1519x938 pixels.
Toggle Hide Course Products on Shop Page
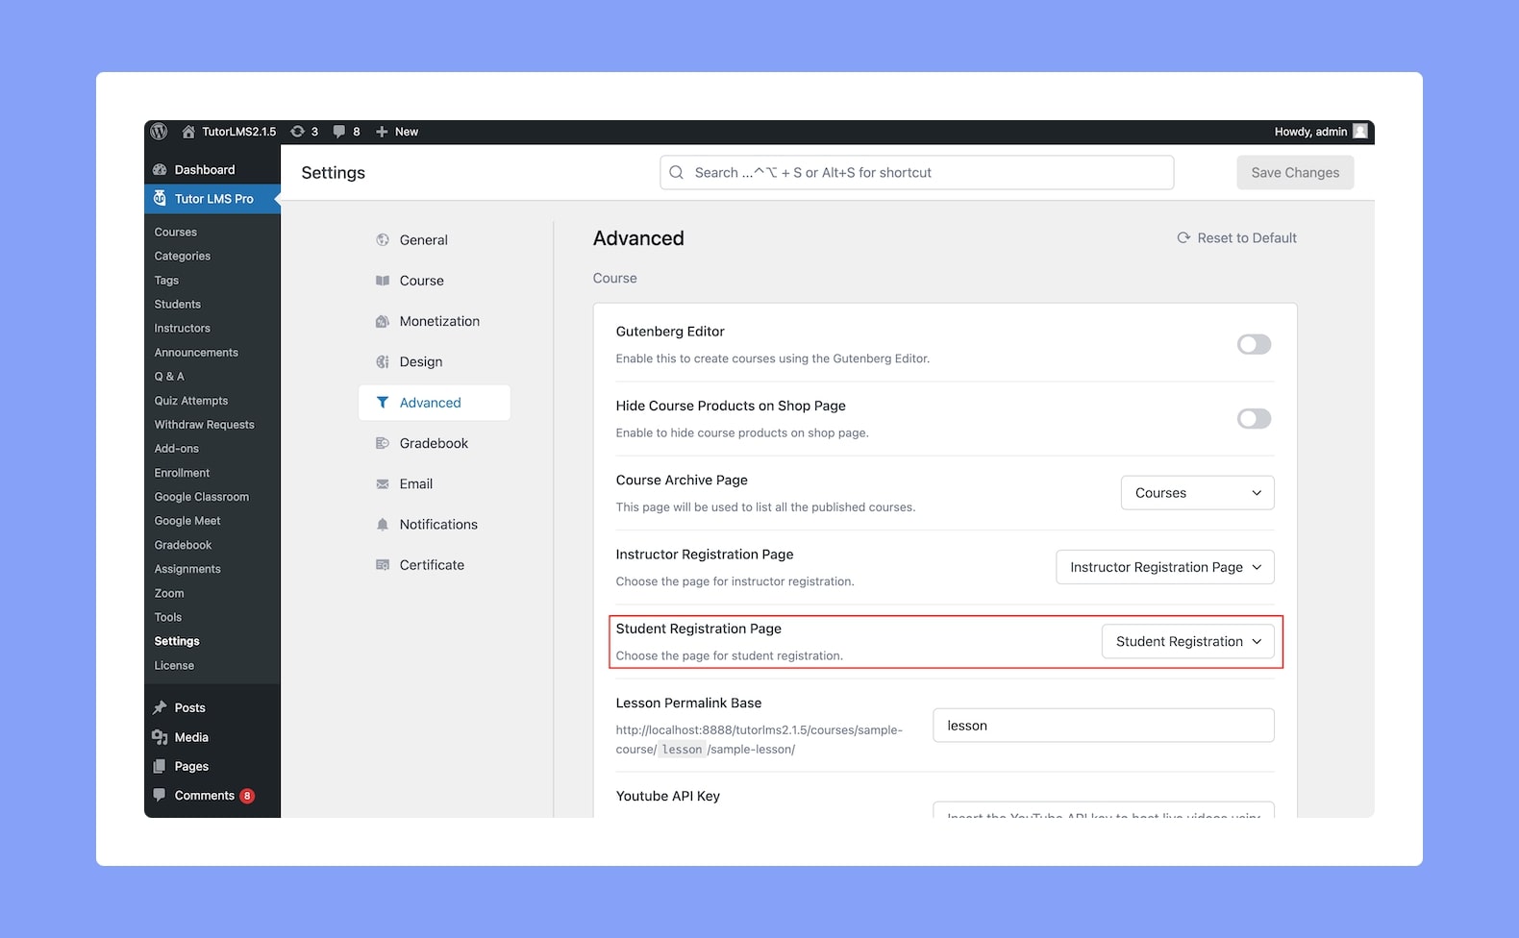(x=1254, y=418)
